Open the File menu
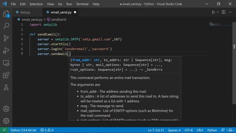Screen dimensions: 236x133 pos(13,4)
